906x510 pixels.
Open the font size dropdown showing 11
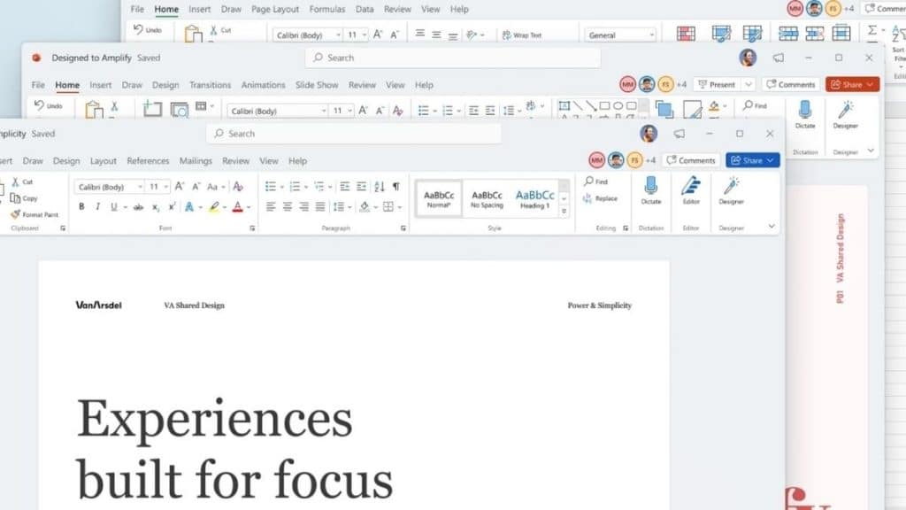(x=165, y=186)
